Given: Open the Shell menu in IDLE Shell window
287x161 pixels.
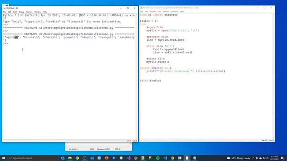Looking at the screenshot, I should [x=15, y=12].
